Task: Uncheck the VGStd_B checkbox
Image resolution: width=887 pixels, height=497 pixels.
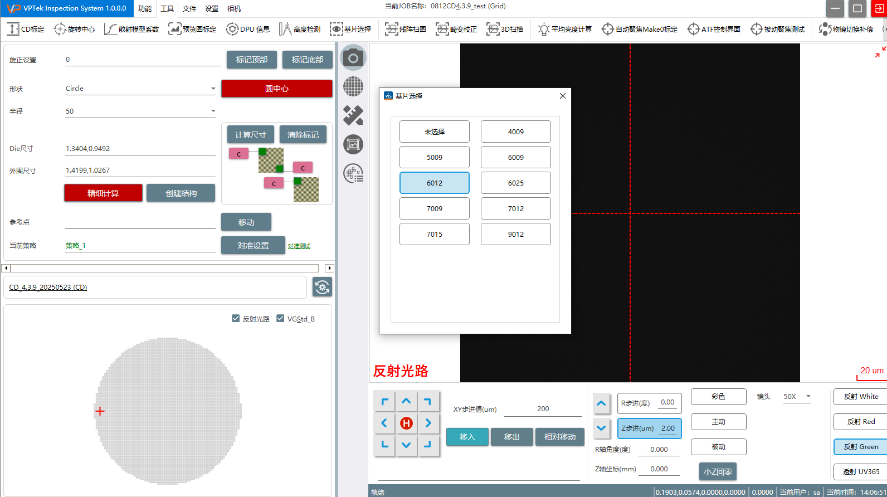Action: tap(280, 319)
